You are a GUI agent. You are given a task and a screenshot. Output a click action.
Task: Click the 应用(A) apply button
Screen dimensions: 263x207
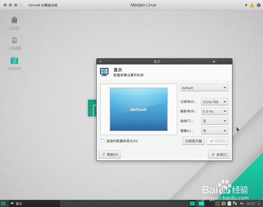[218, 141]
